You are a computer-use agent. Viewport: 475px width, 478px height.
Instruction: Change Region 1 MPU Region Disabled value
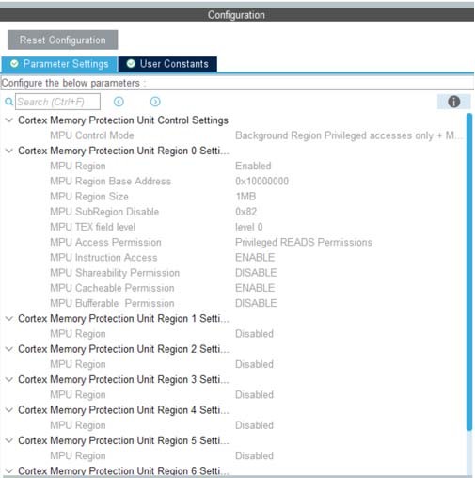tap(254, 334)
